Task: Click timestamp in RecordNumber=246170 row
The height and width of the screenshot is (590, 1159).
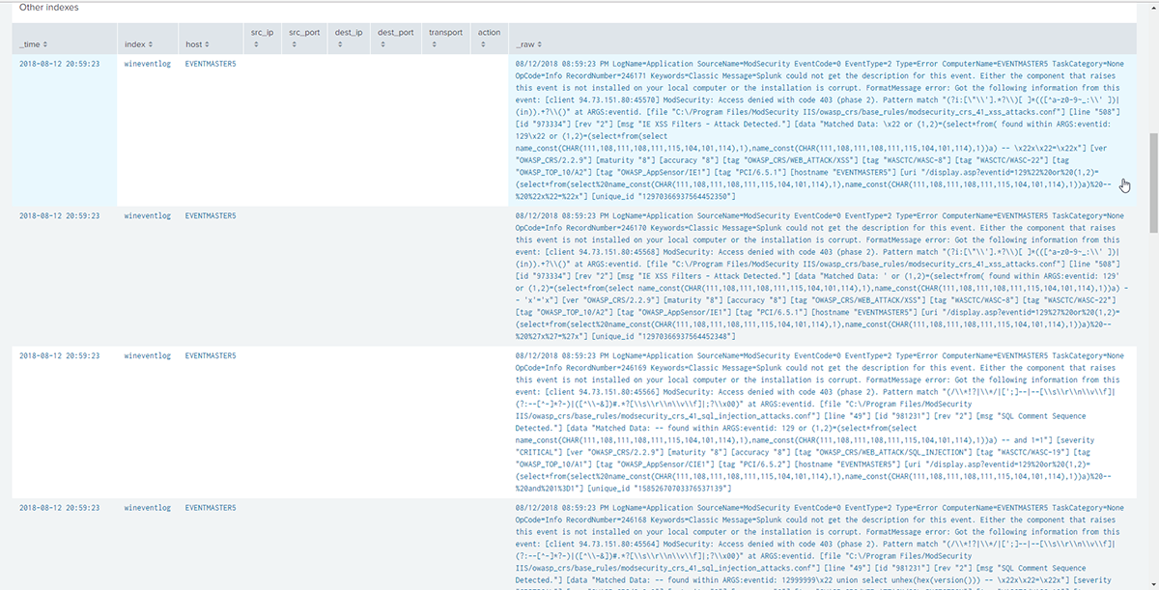Action: click(x=59, y=217)
